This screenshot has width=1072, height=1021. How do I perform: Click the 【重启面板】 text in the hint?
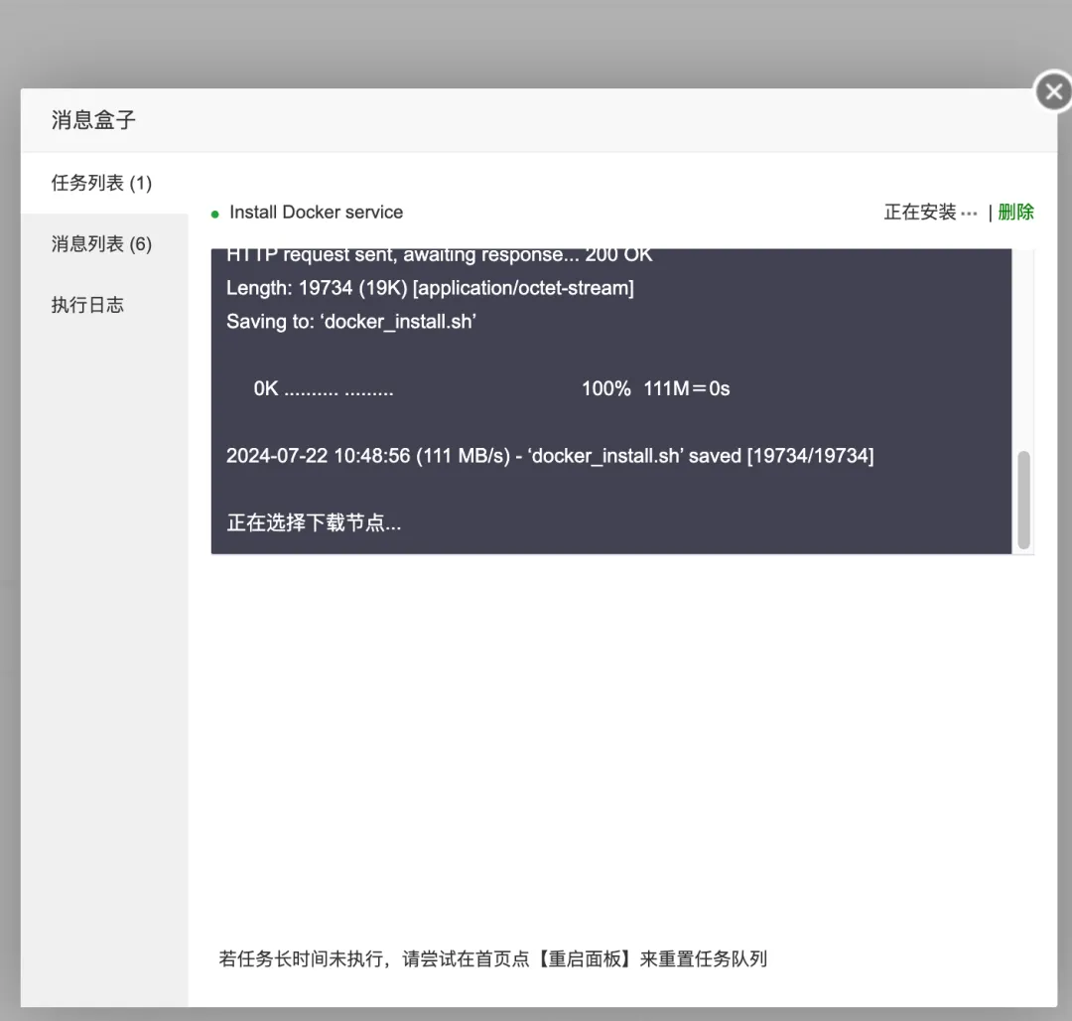pos(585,958)
